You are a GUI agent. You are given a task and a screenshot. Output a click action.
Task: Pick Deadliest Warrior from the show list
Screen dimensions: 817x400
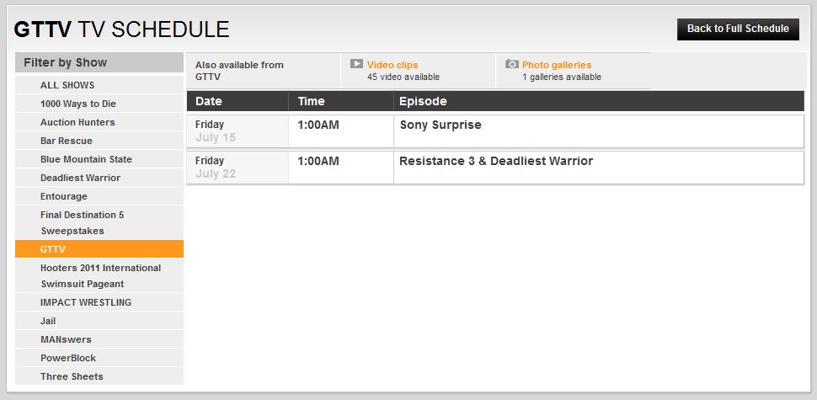pos(80,178)
